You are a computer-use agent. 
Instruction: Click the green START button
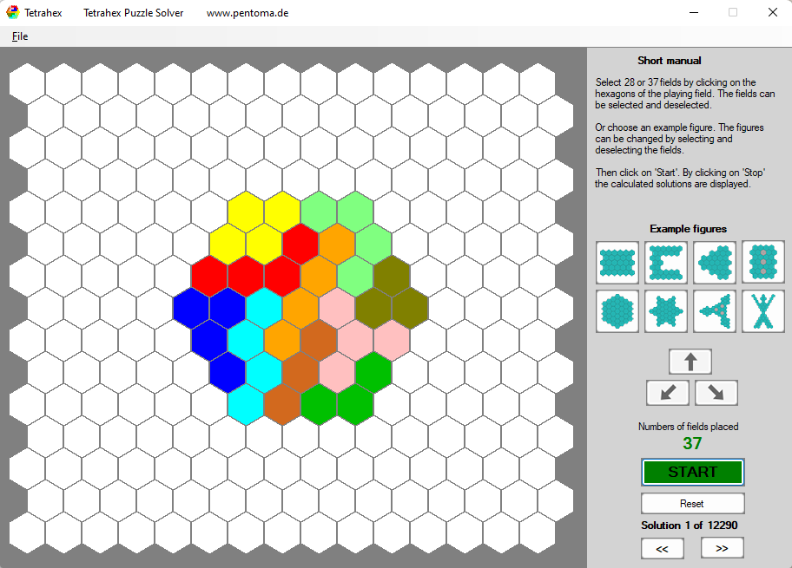[692, 472]
